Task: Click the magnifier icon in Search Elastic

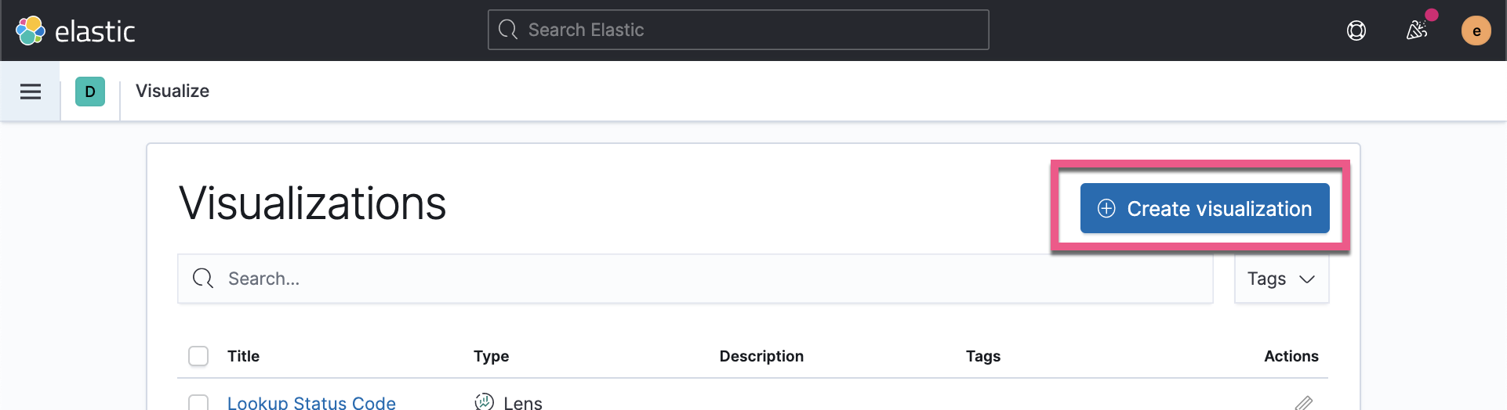Action: click(x=508, y=30)
